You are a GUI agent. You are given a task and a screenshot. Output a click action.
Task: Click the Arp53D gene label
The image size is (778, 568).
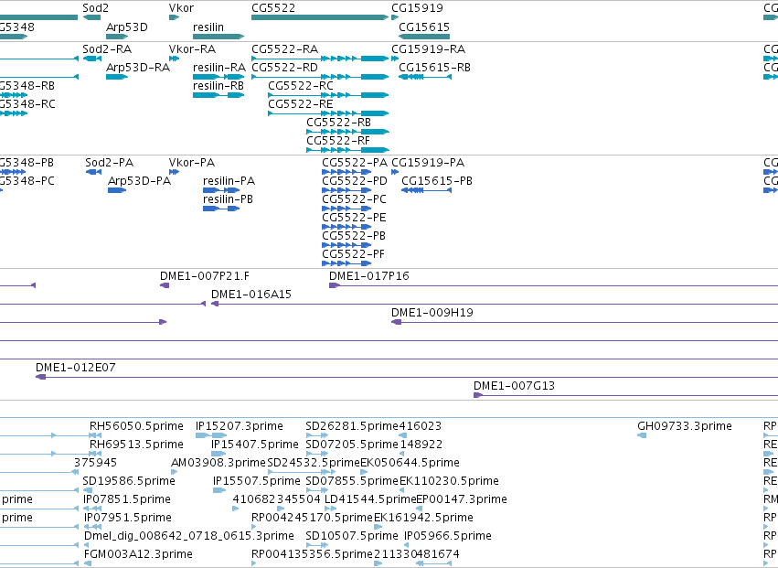(x=126, y=27)
